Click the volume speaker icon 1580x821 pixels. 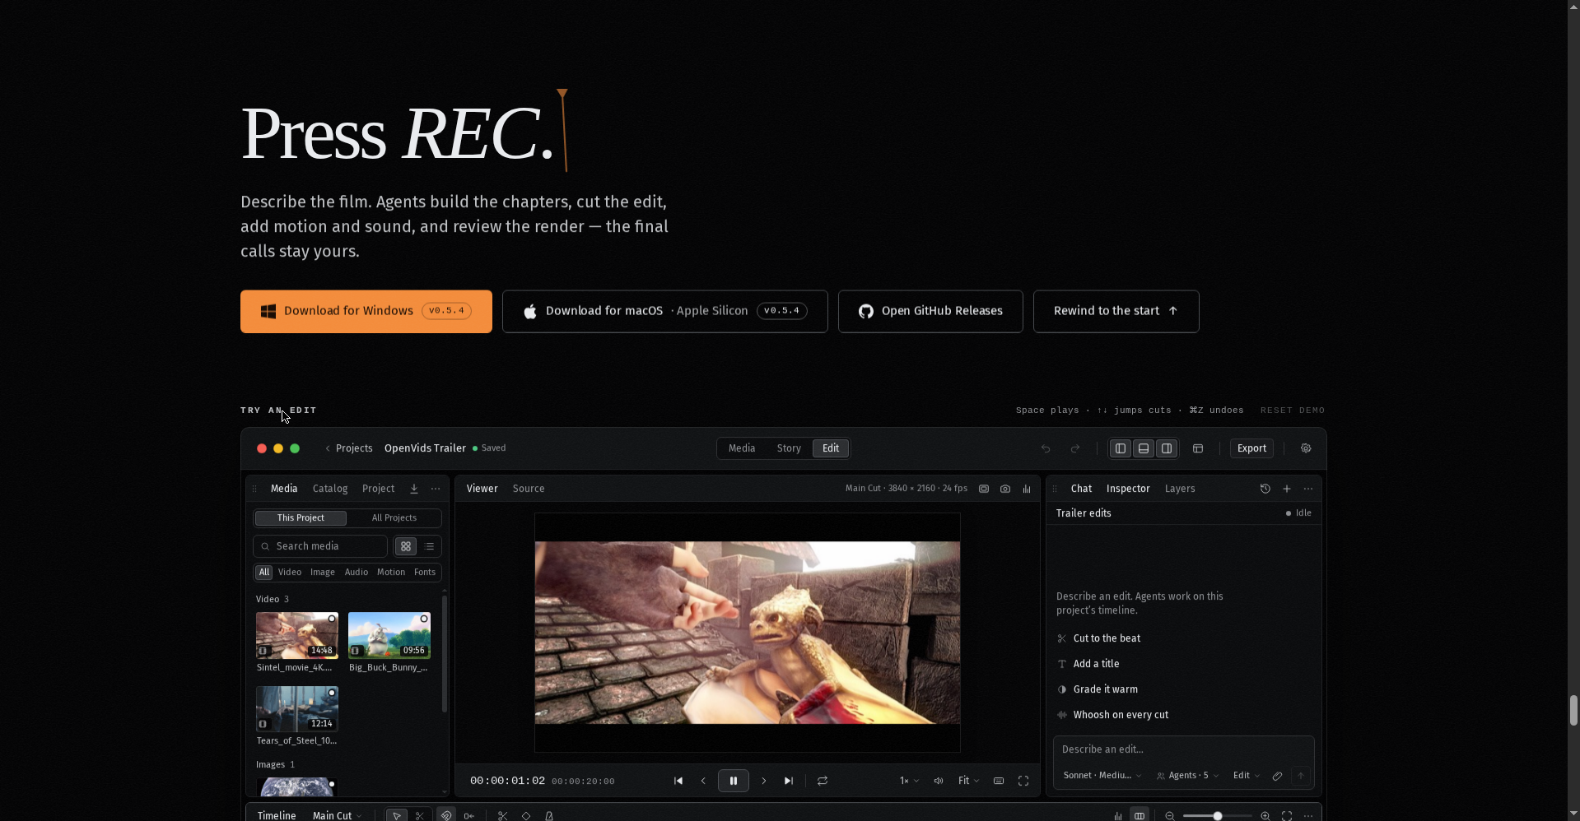click(939, 781)
